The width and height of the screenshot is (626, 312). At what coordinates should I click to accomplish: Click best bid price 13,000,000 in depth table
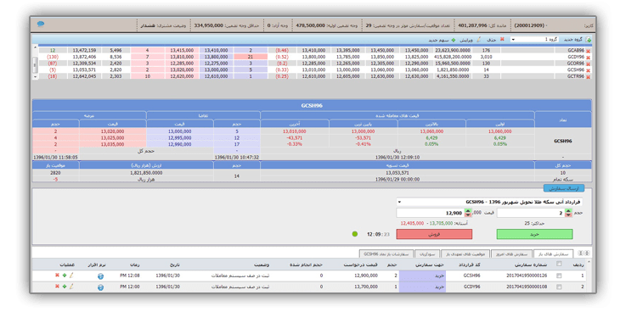(x=180, y=131)
